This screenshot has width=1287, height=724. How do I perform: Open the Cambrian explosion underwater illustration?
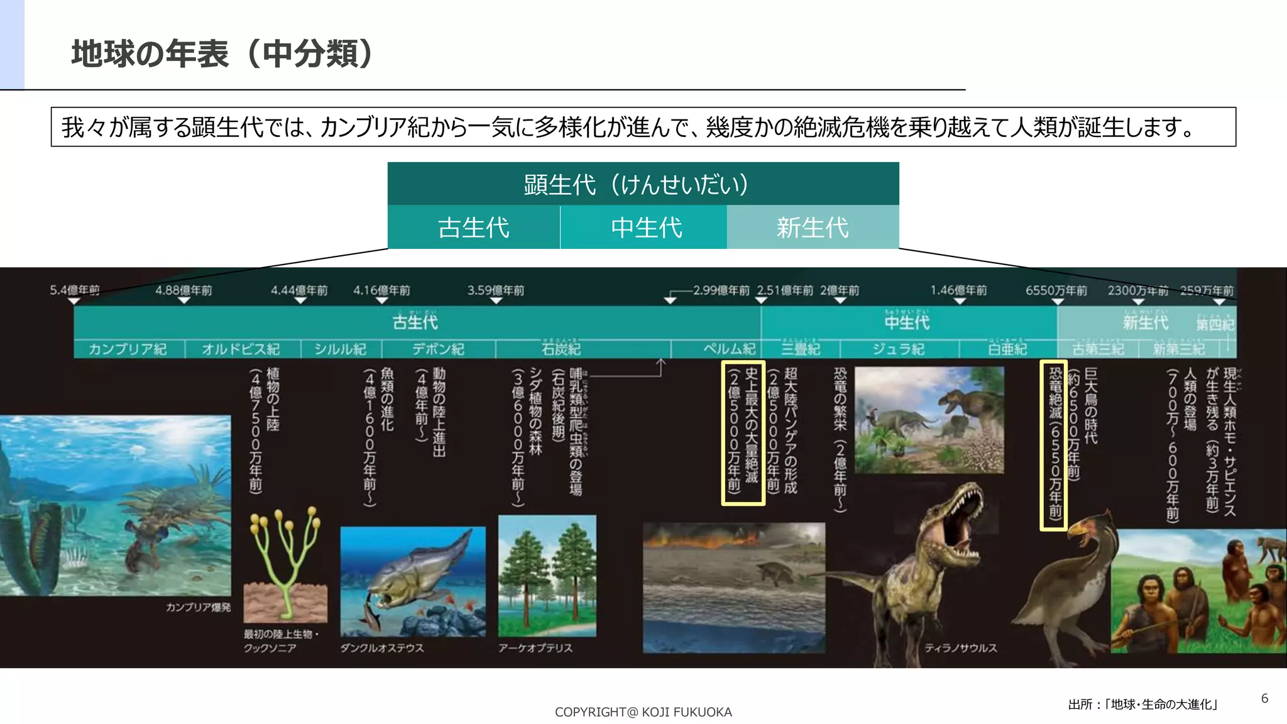116,505
